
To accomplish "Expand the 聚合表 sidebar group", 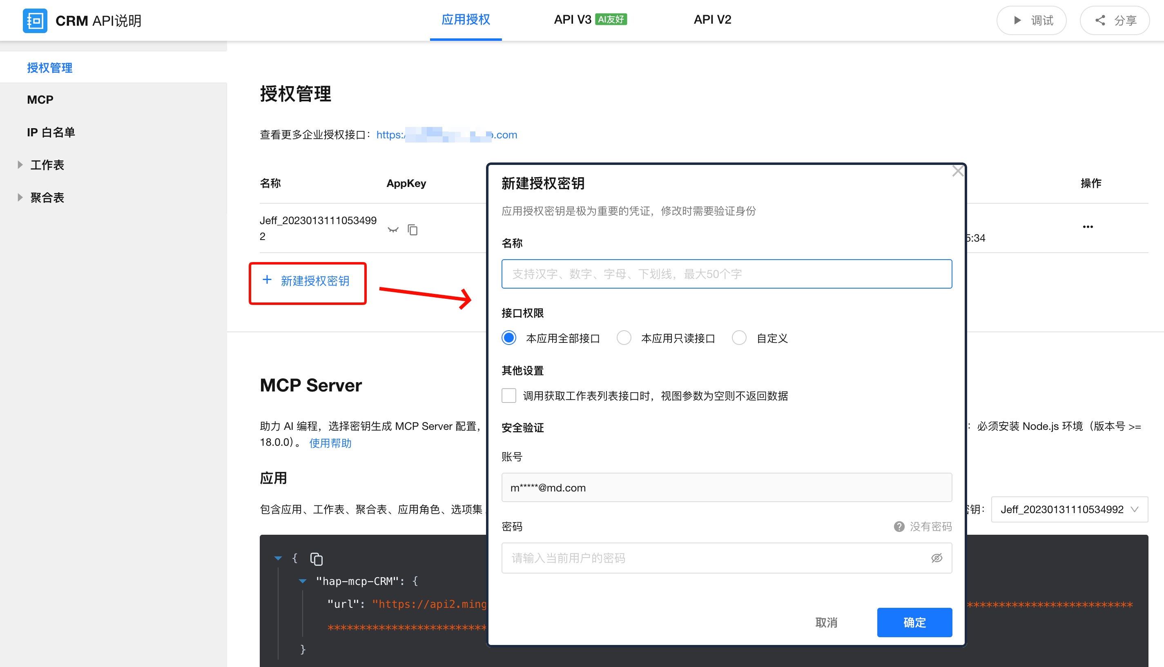I will pyautogui.click(x=20, y=198).
